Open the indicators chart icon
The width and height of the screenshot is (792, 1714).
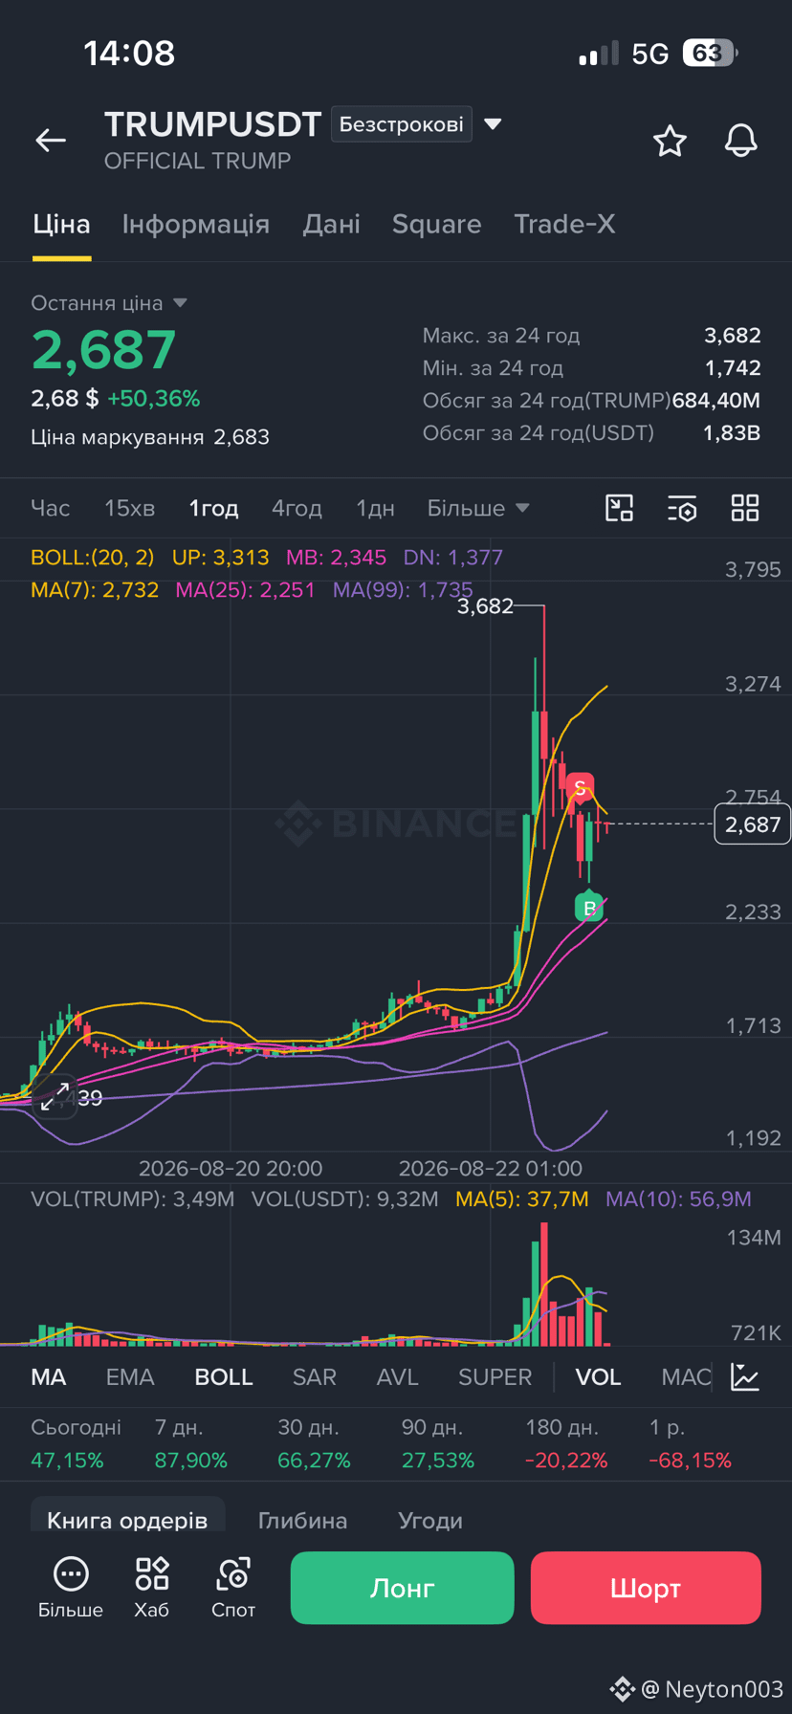coord(745,1377)
